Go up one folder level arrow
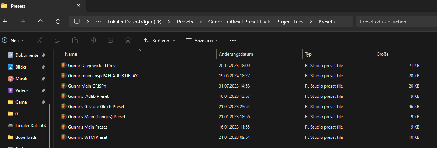Image resolution: width=437 pixels, height=148 pixels. [40, 22]
